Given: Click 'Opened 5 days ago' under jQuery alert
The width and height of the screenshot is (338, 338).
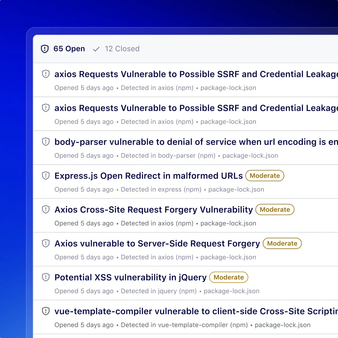Looking at the screenshot, I should coord(84,291).
